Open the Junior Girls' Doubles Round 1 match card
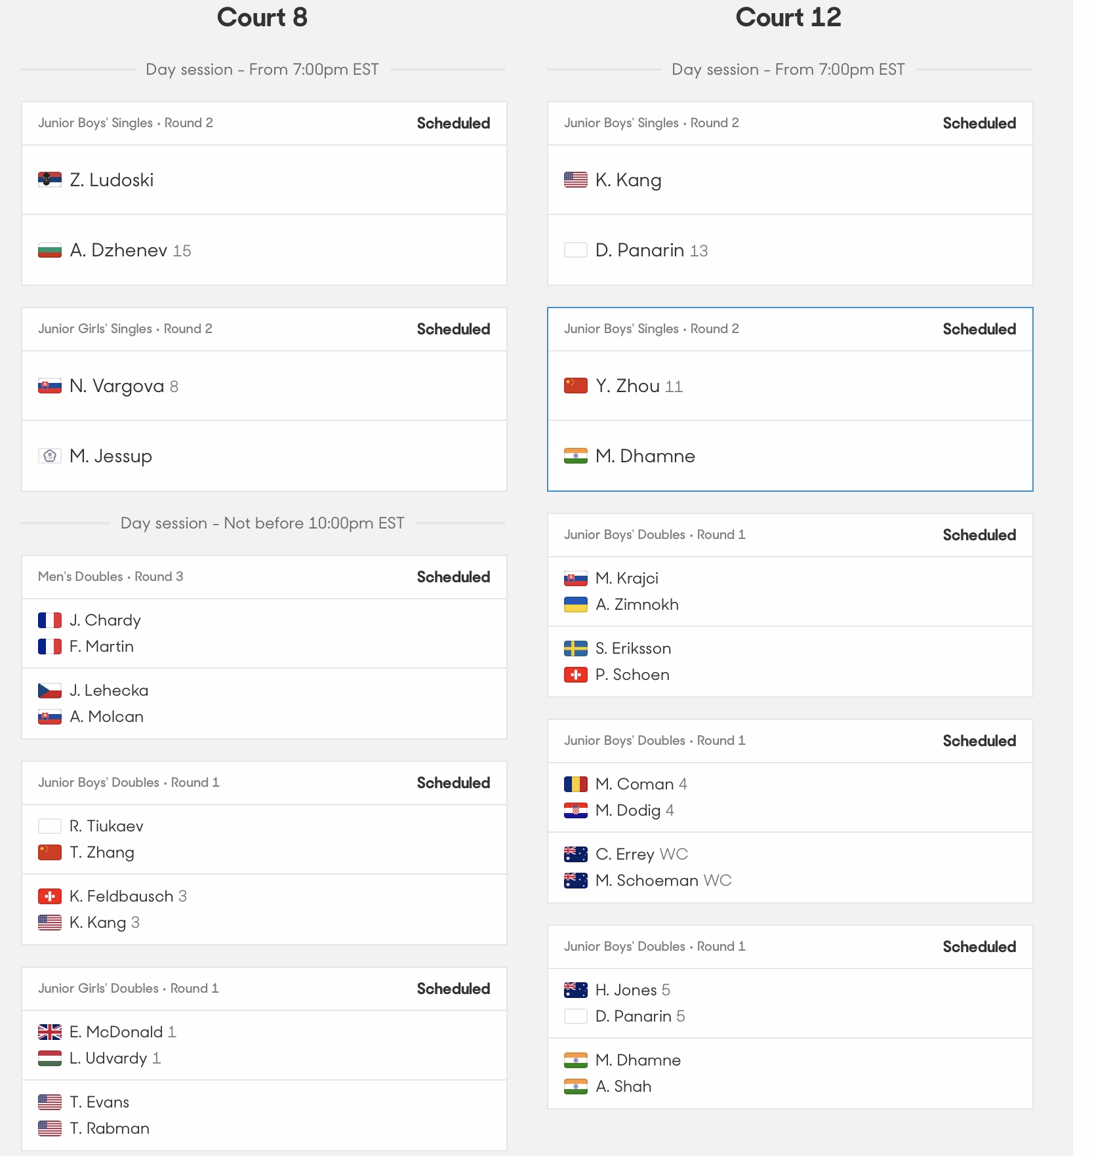Image resolution: width=1094 pixels, height=1156 pixels. (x=264, y=1059)
